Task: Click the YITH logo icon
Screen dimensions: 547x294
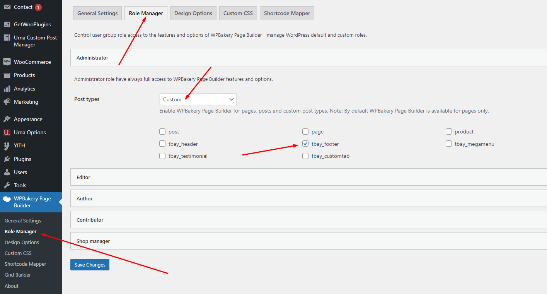Action: (x=7, y=145)
